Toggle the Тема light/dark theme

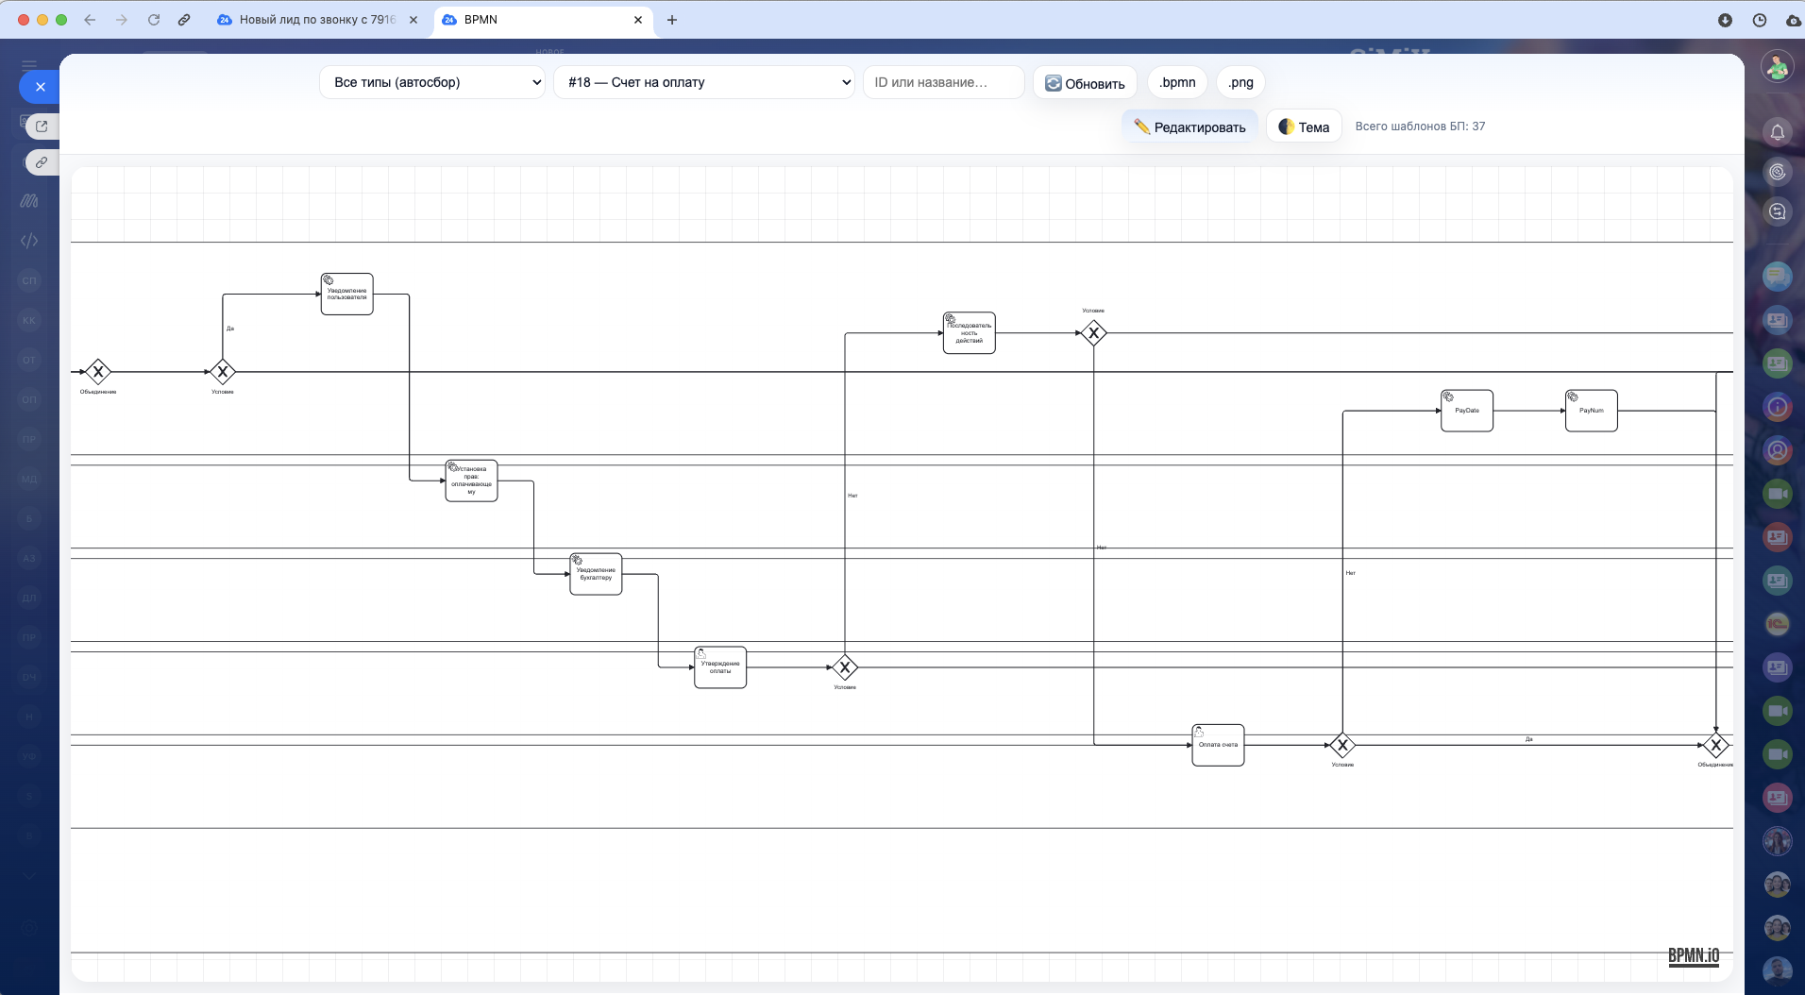pyautogui.click(x=1303, y=126)
